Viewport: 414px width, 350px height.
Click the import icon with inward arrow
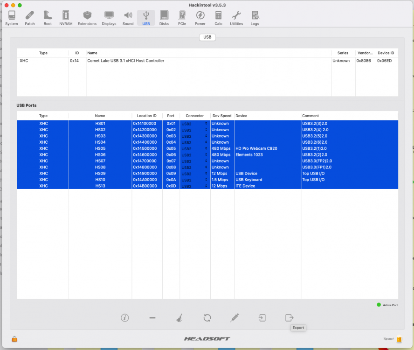coord(262,318)
